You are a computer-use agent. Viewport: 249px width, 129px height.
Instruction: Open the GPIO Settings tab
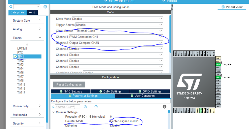point(150,91)
